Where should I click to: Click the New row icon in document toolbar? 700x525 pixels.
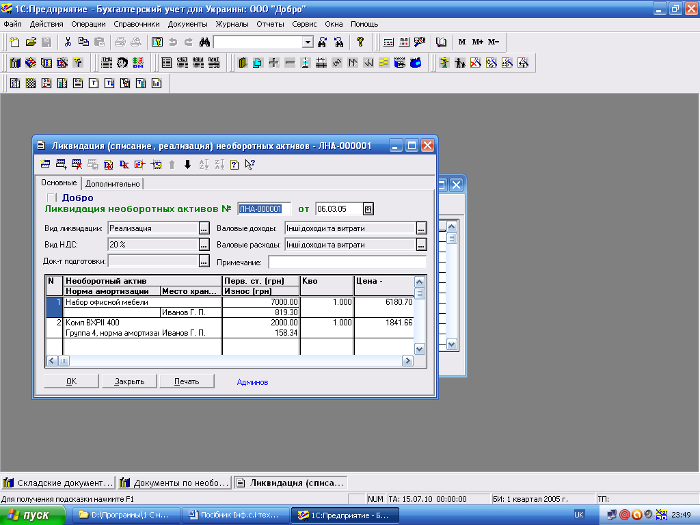[45, 164]
